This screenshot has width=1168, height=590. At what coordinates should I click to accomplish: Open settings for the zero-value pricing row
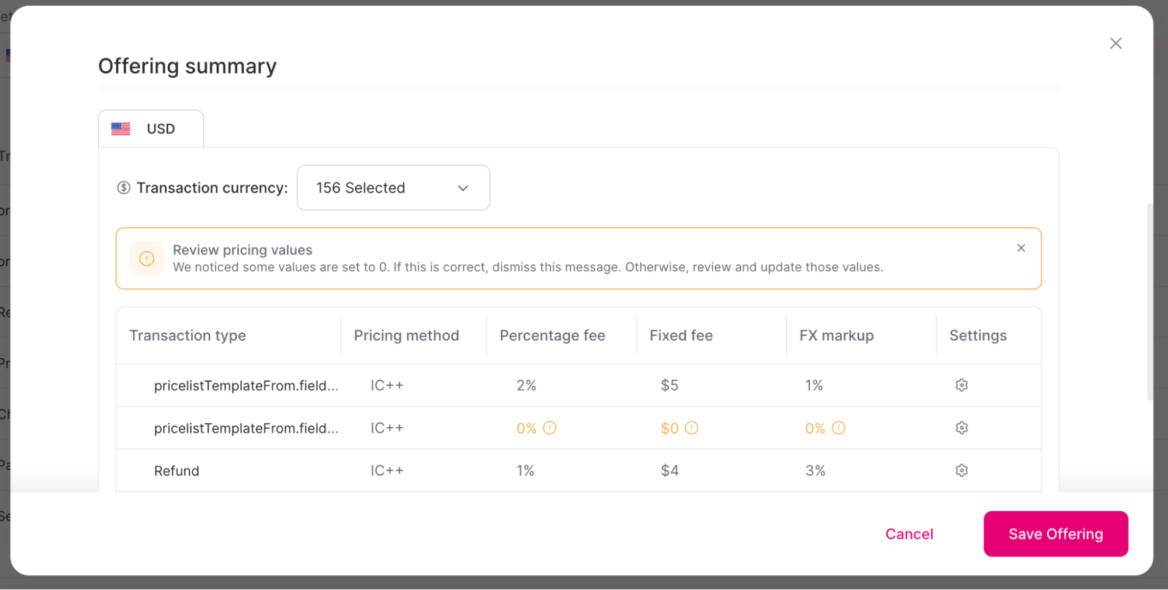[x=961, y=428]
